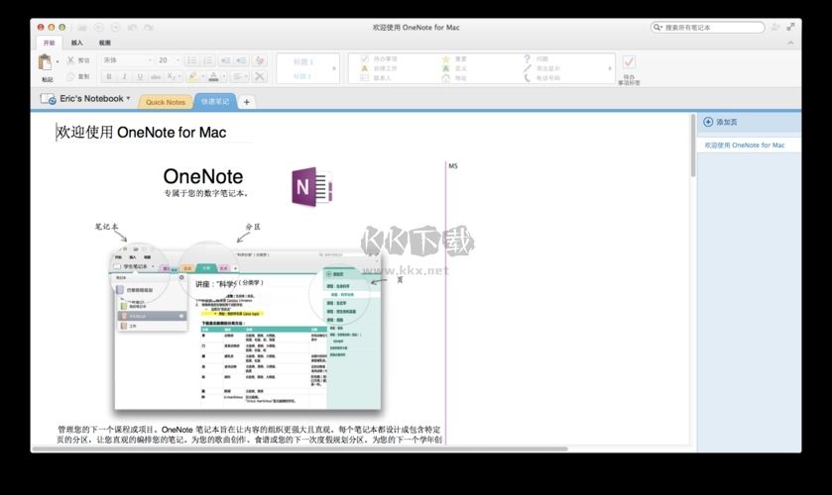Apply the Contact tag

click(374, 78)
